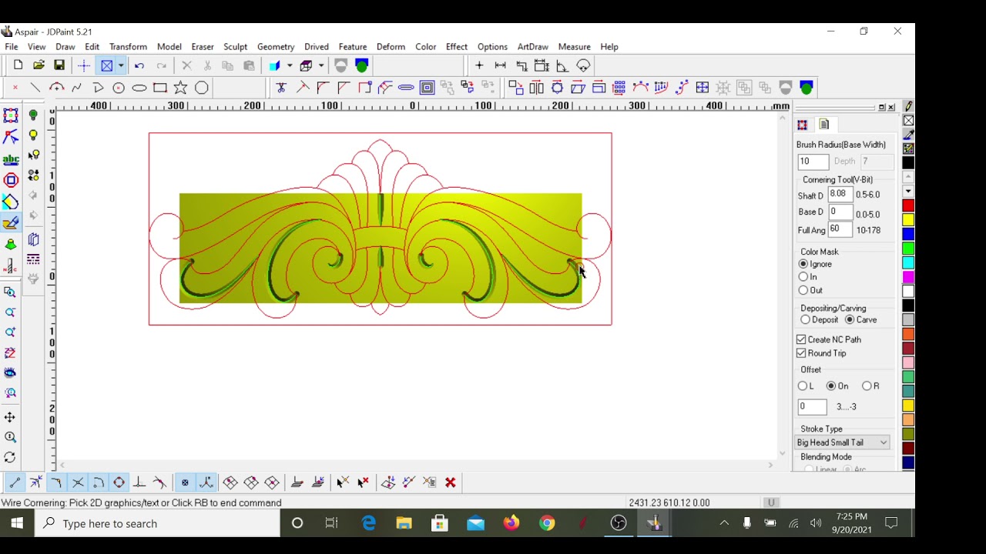This screenshot has height=554, width=986.
Task: Open Google Chrome from the taskbar
Action: click(547, 523)
